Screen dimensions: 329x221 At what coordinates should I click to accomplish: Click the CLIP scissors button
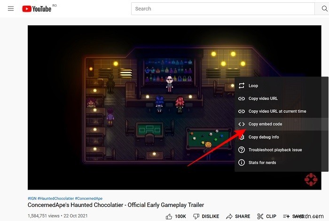point(266,216)
